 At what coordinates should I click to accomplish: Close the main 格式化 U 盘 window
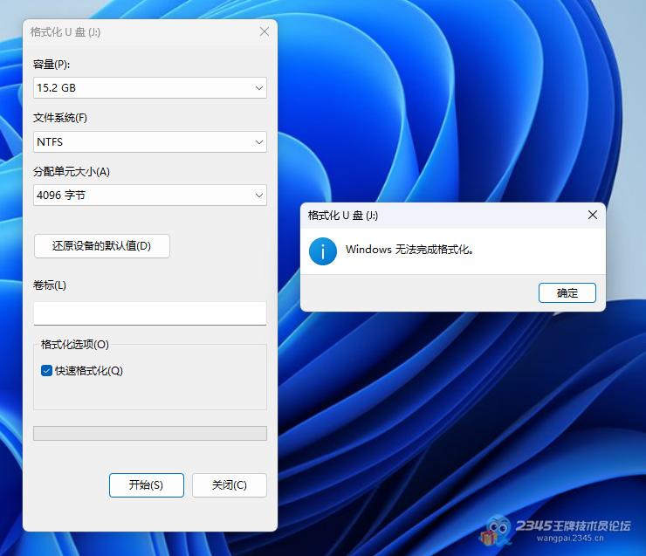pyautogui.click(x=265, y=31)
